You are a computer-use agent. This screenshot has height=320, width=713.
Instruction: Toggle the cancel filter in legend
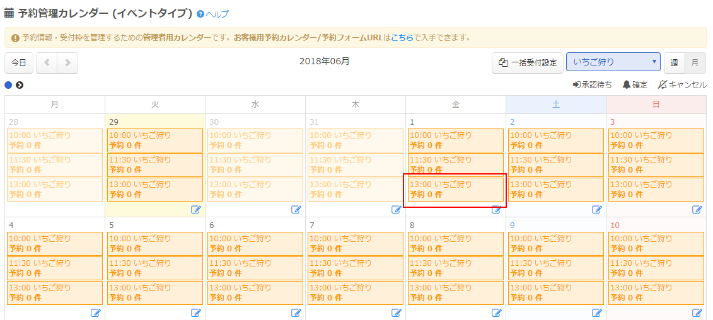[682, 84]
